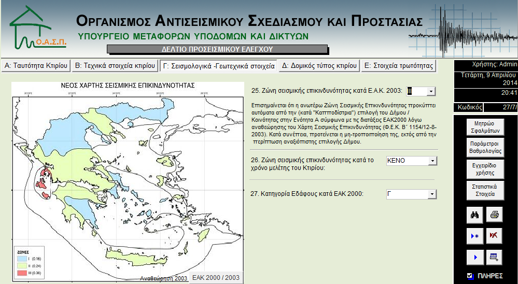Click the Ο.Α.Σ.Π. house logo
The width and height of the screenshot is (518, 284).
[x=38, y=27]
